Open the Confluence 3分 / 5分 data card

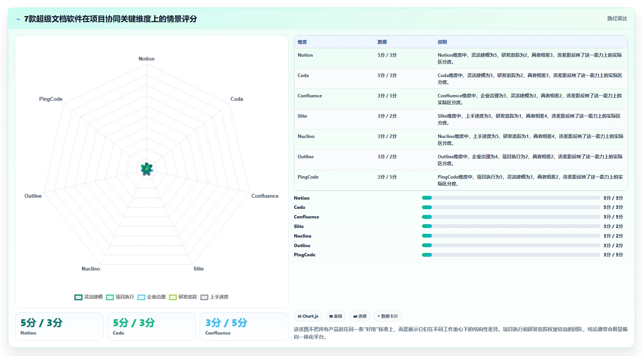tap(244, 326)
